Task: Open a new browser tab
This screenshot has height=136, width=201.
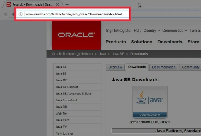Action: pos(67,4)
